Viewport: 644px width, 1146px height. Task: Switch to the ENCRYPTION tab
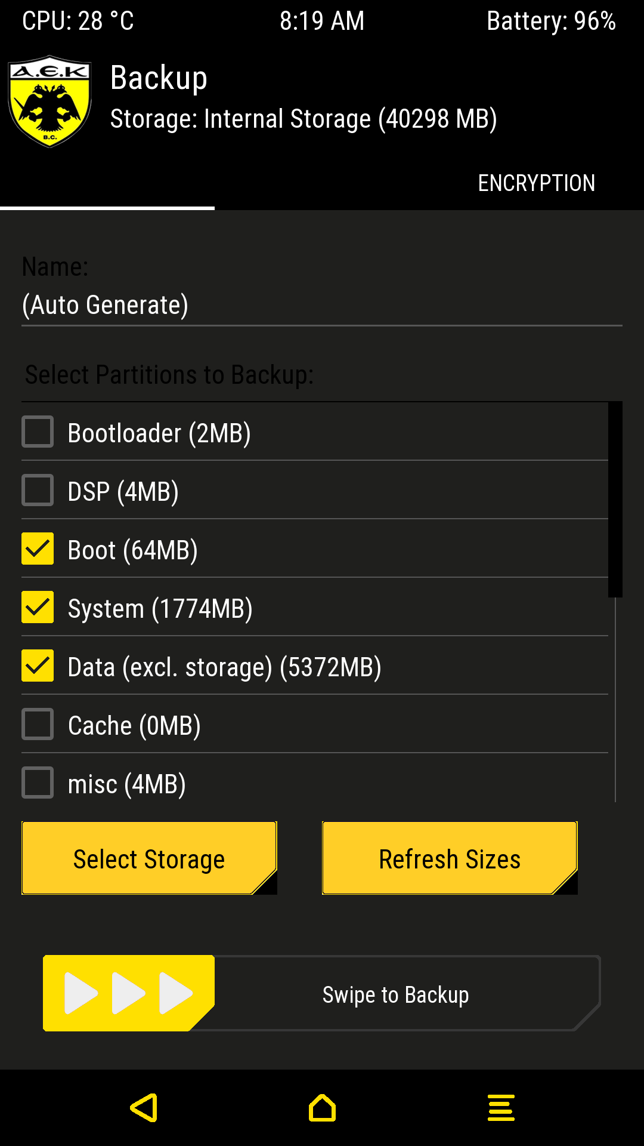click(536, 183)
